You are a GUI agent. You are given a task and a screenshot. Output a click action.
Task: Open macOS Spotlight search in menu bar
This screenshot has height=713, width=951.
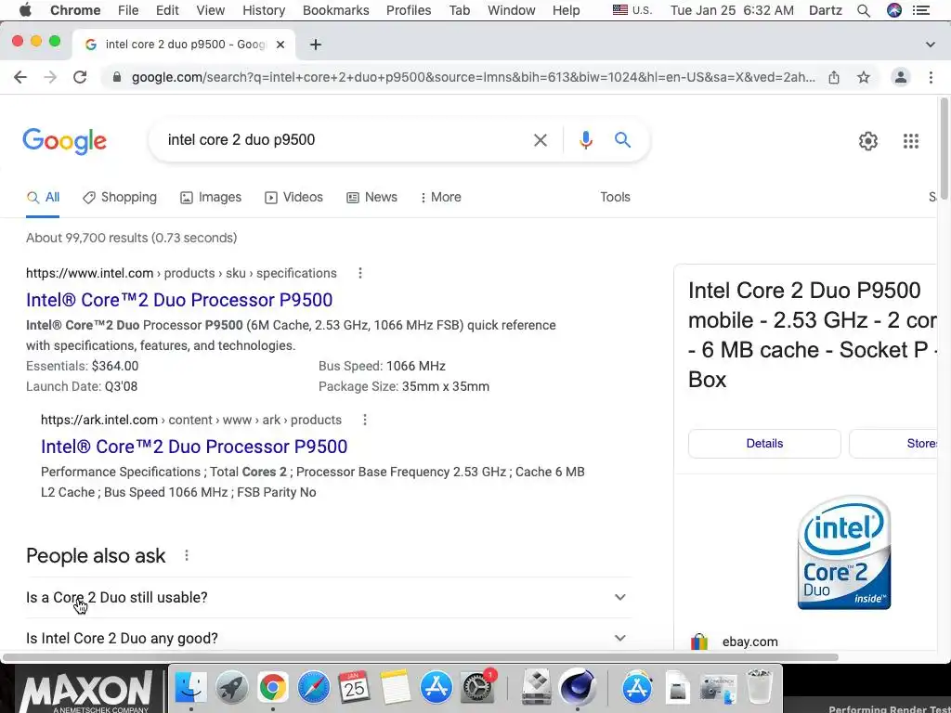point(864,10)
